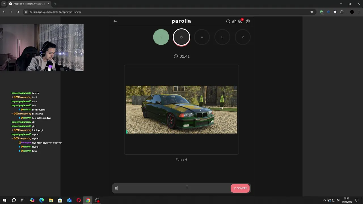Open the parolla leaderboard chart icon
The height and width of the screenshot is (204, 363).
234,21
